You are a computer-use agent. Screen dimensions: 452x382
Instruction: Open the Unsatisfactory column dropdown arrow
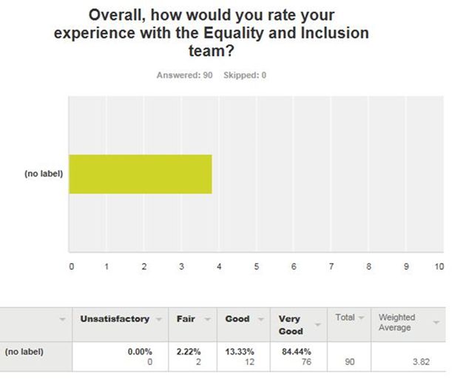point(158,319)
